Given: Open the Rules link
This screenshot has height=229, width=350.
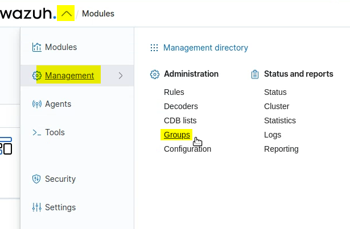Looking at the screenshot, I should pyautogui.click(x=174, y=92).
